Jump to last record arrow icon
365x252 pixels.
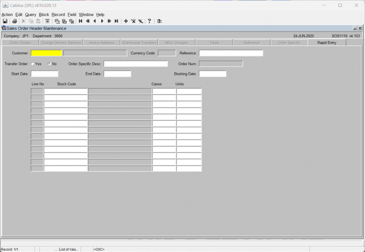tap(116, 21)
